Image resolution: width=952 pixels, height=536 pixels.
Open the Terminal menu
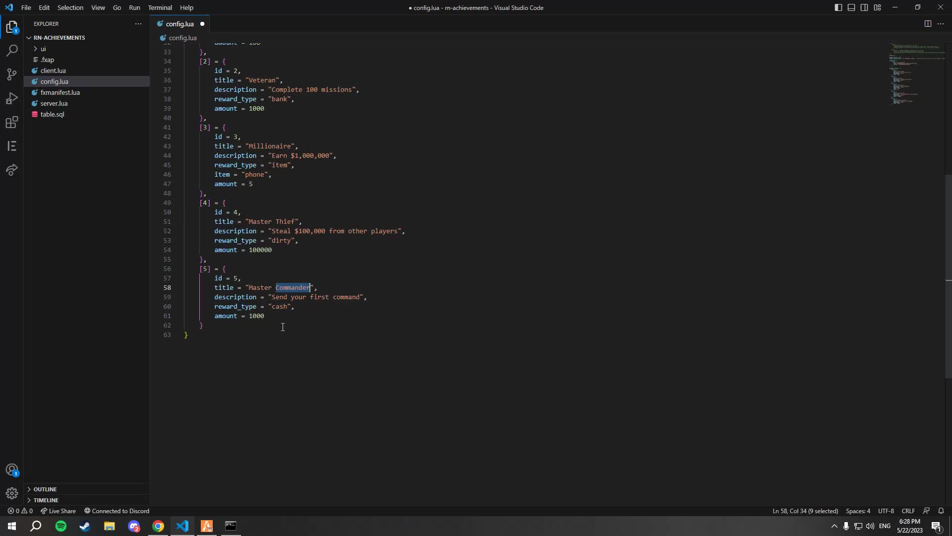(160, 7)
